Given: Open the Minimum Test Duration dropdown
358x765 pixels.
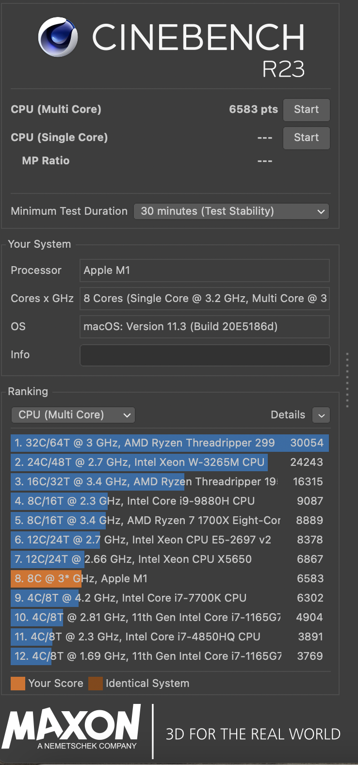Looking at the screenshot, I should coord(231,211).
